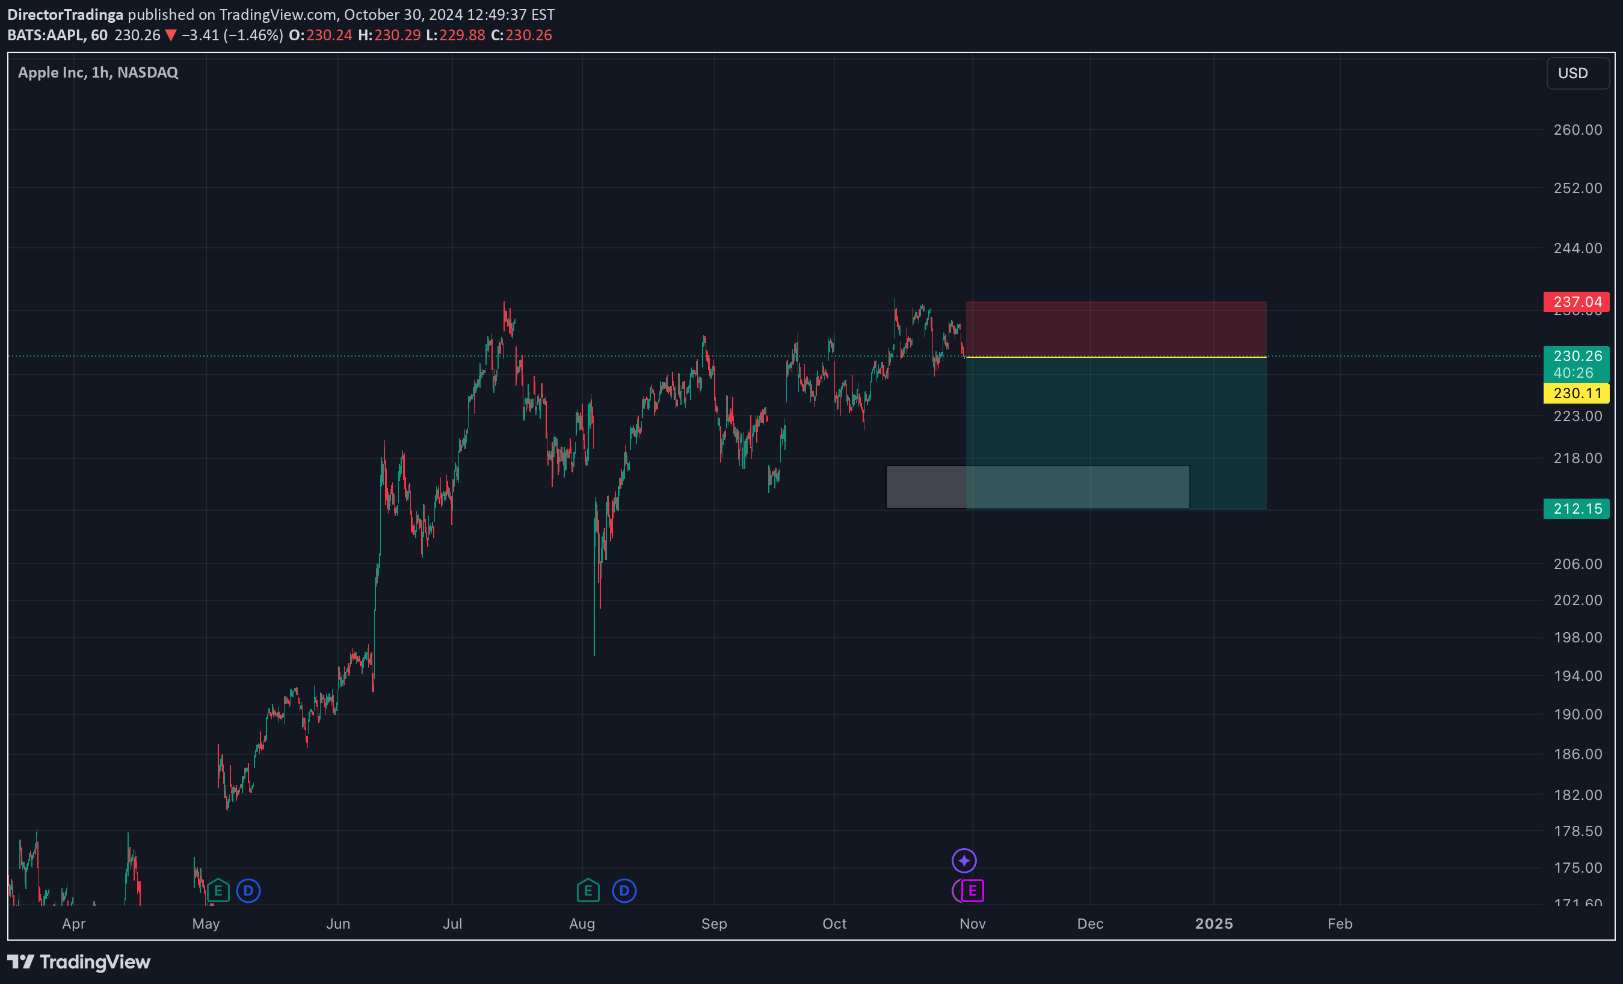
Task: Click the 252.00 price axis label
Action: [x=1577, y=188]
